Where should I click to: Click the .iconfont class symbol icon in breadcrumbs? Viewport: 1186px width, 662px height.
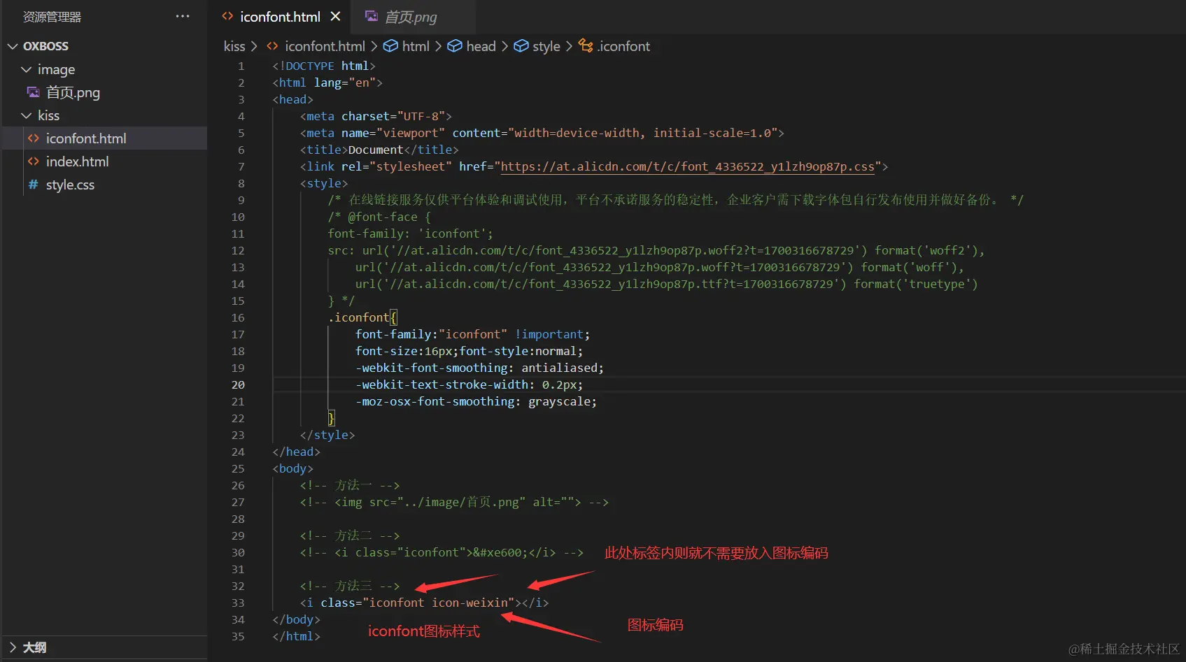point(586,46)
